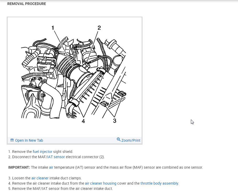Open the air cleaner link in step 3

coord(40,178)
